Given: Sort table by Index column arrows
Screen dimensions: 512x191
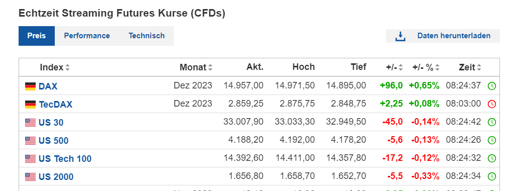Looking at the screenshot, I should tap(68, 67).
